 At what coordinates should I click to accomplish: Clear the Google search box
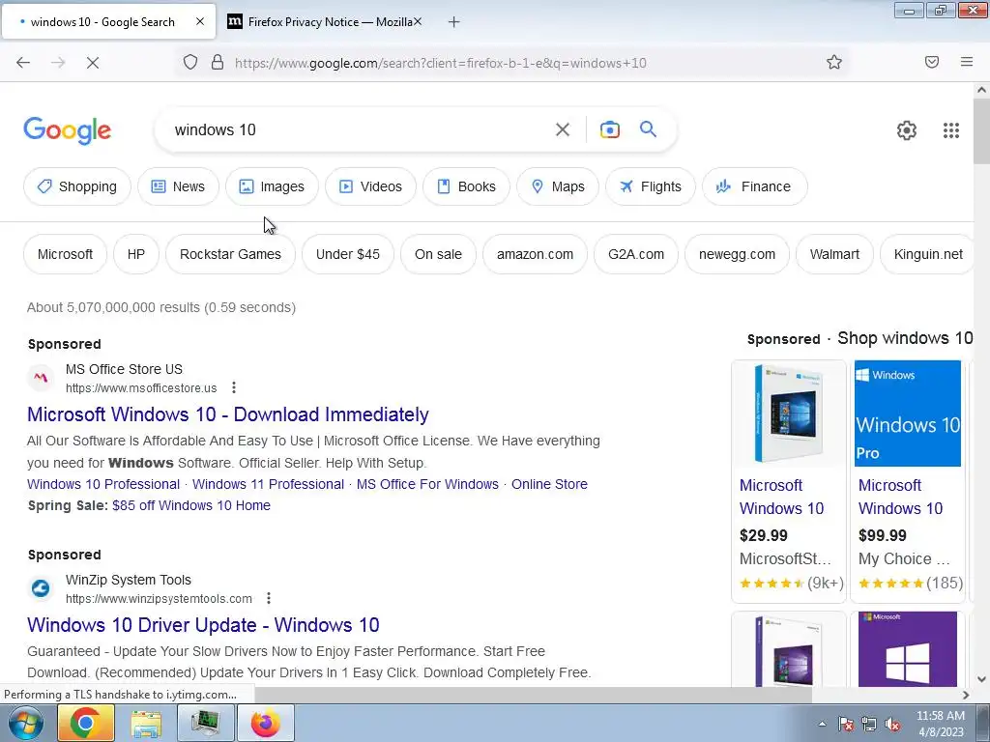tap(562, 129)
